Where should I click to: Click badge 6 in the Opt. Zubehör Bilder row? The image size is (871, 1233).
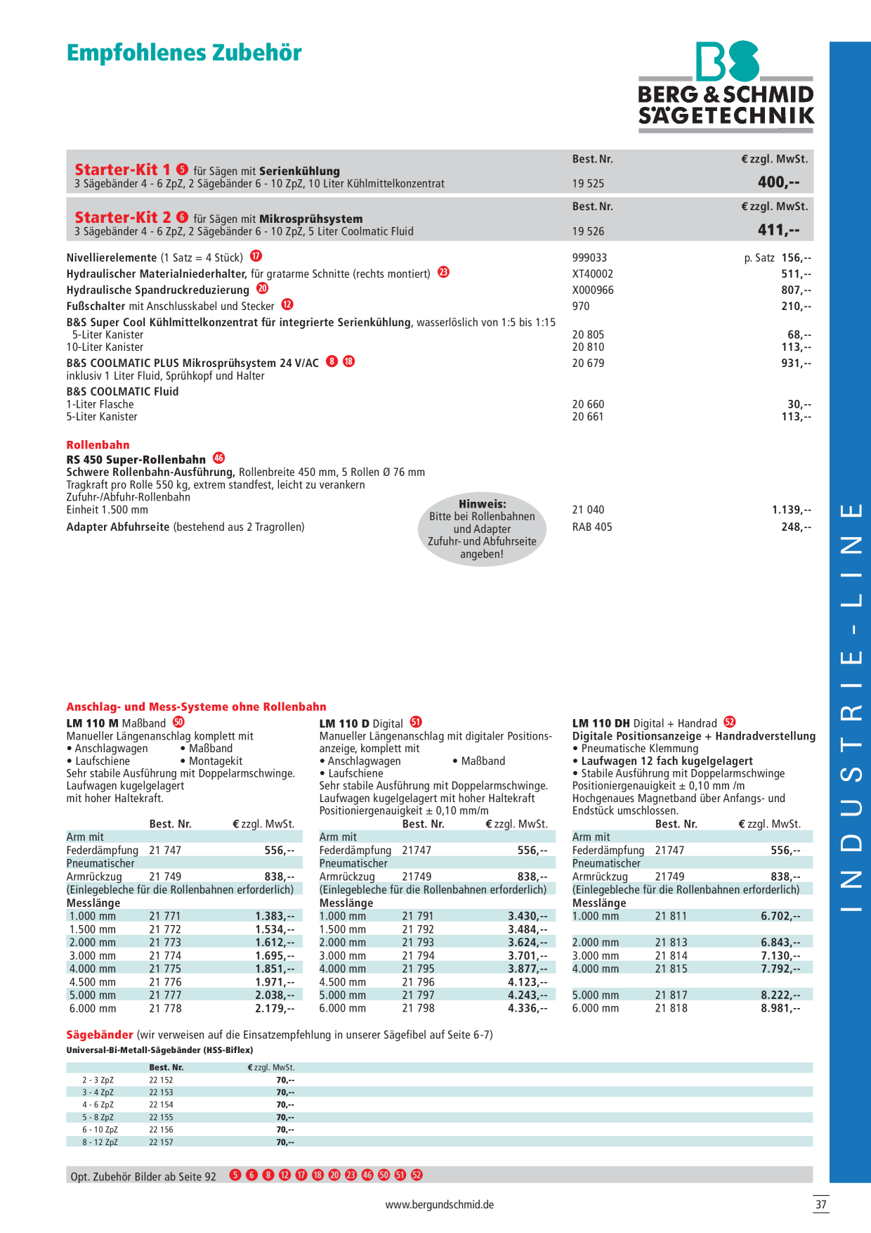coord(251,1175)
